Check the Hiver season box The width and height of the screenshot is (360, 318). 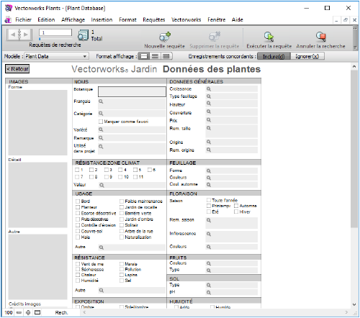[x=236, y=212]
